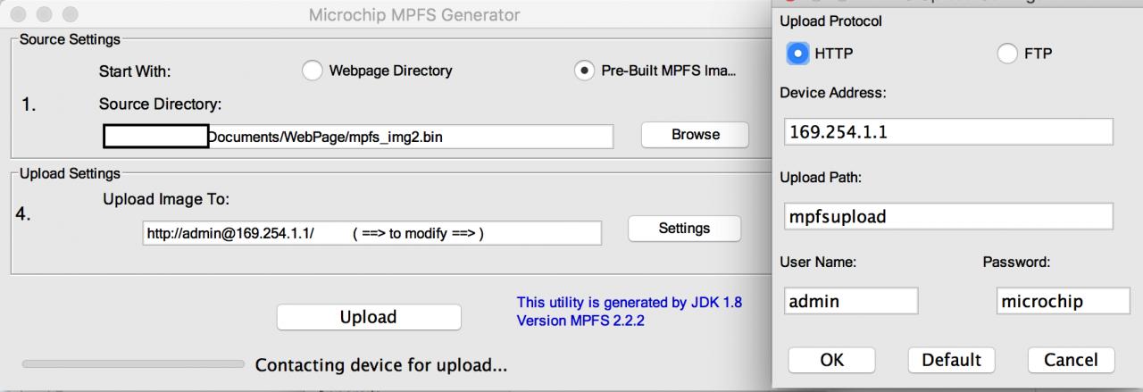Click the Upload Image To address field
This screenshot has width=1143, height=392.
pos(371,233)
